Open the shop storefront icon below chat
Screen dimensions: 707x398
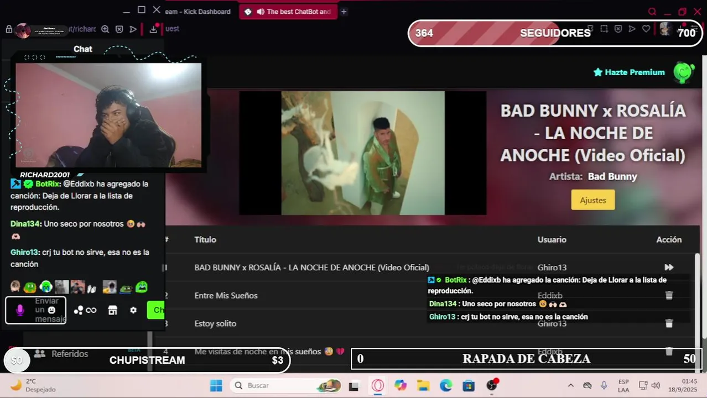point(112,310)
